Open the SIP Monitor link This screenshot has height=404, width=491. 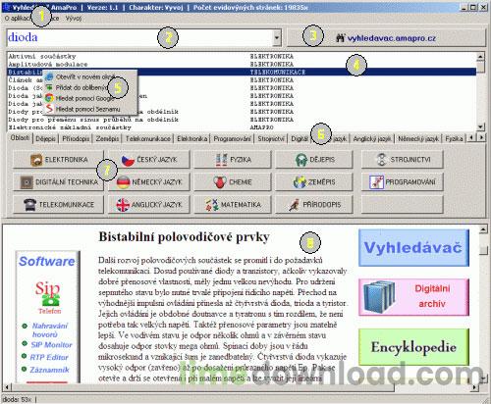click(51, 345)
